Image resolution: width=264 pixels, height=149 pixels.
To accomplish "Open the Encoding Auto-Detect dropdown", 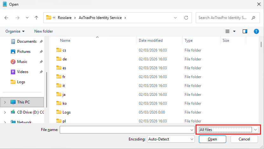I will tap(171, 139).
